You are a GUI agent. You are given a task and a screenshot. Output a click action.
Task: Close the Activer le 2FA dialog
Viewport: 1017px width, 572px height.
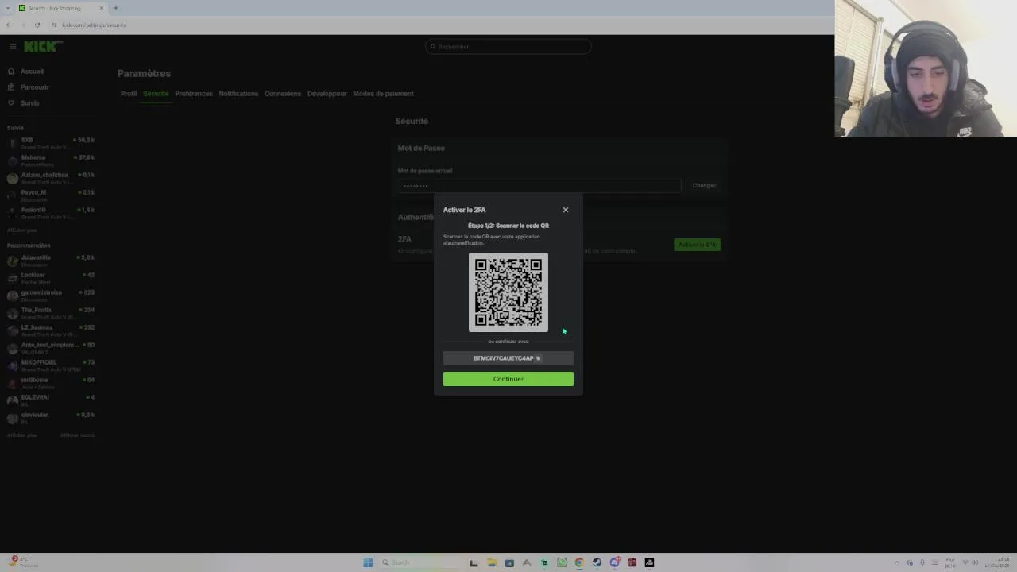click(566, 210)
